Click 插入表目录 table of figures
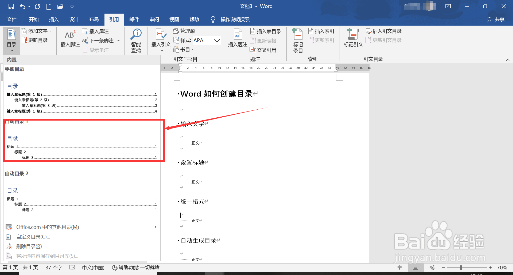 (x=266, y=31)
